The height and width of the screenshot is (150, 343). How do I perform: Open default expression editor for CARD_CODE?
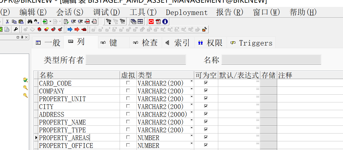(258, 81)
